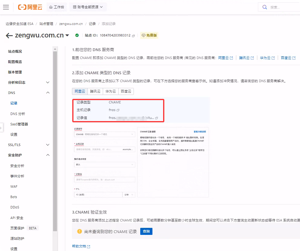Copy the CNAME record value
The image size is (300, 251).
(156, 118)
